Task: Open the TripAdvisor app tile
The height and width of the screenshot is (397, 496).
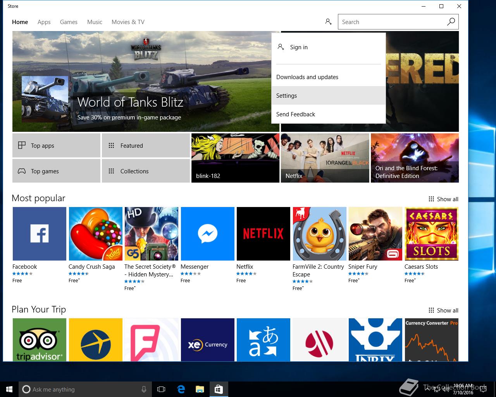Action: pyautogui.click(x=39, y=340)
